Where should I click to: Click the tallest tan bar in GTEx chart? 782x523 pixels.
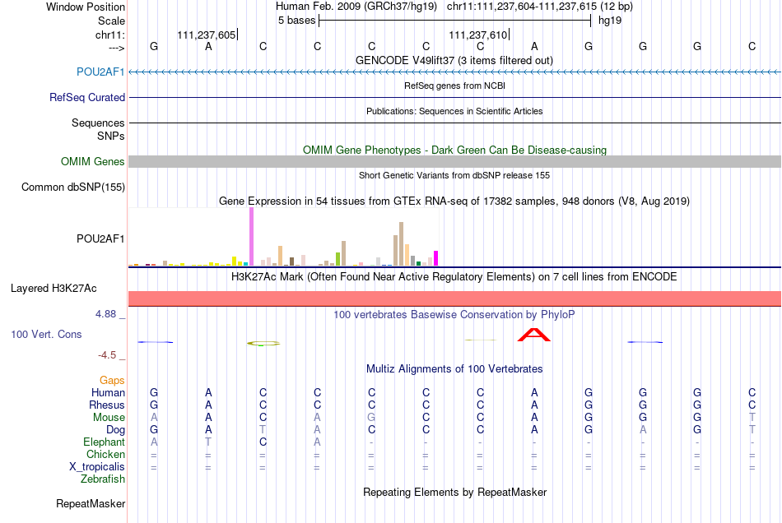[401, 244]
